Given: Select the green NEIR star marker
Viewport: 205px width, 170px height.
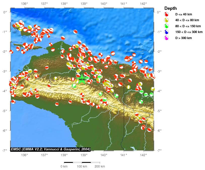Looking at the screenshot, I should pos(82,79).
